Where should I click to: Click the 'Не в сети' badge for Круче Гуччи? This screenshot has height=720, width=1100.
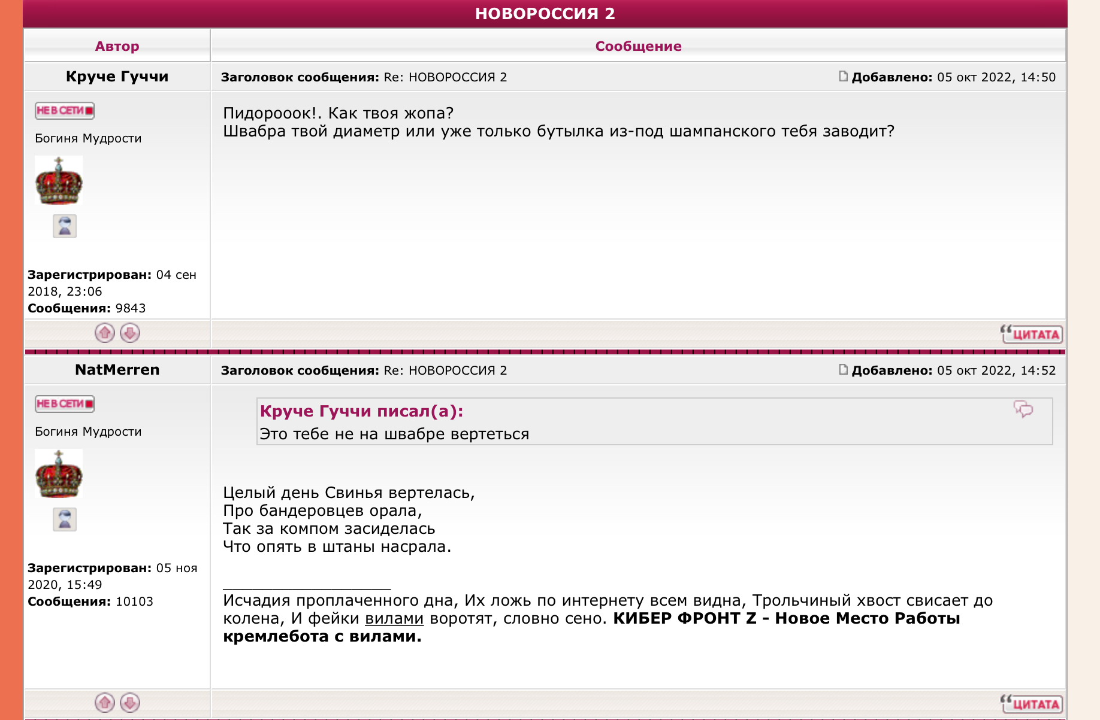click(65, 111)
